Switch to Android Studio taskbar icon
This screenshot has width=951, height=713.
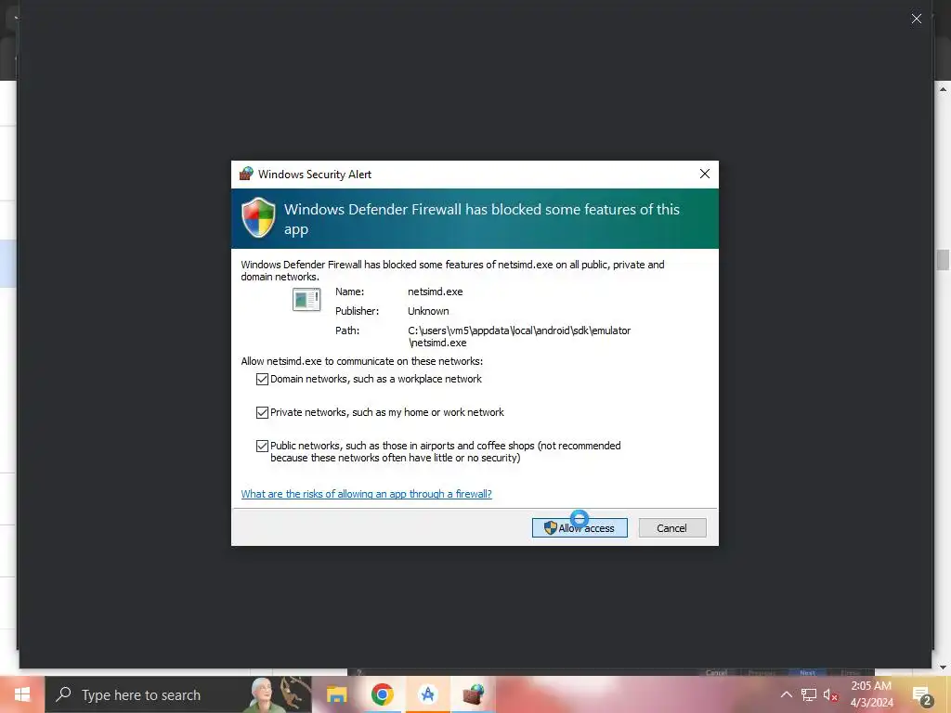click(x=427, y=694)
